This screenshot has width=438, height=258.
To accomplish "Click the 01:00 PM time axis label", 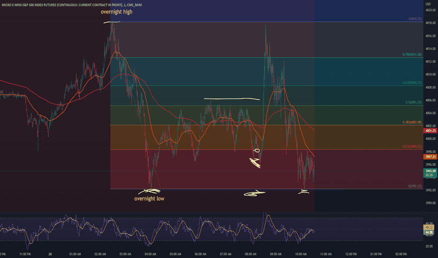I will tap(376, 254).
